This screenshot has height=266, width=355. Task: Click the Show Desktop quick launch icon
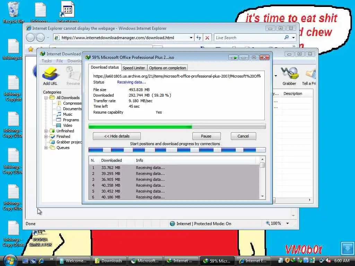(25, 261)
